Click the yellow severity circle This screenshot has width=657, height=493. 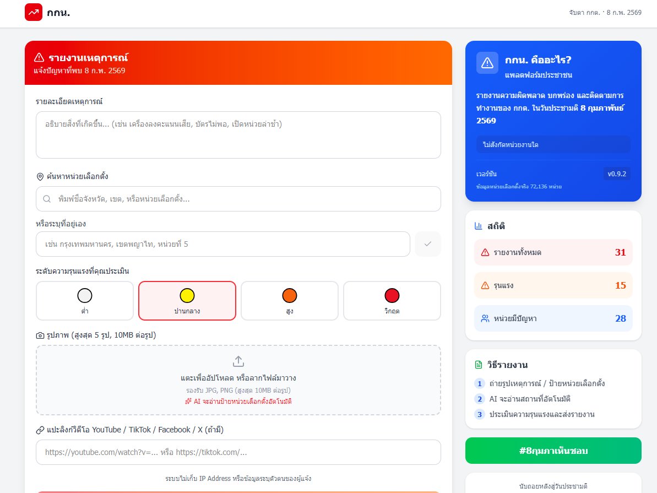click(x=187, y=296)
